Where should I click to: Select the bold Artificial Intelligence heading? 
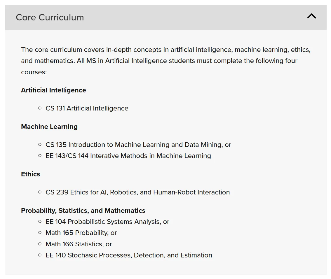(53, 90)
